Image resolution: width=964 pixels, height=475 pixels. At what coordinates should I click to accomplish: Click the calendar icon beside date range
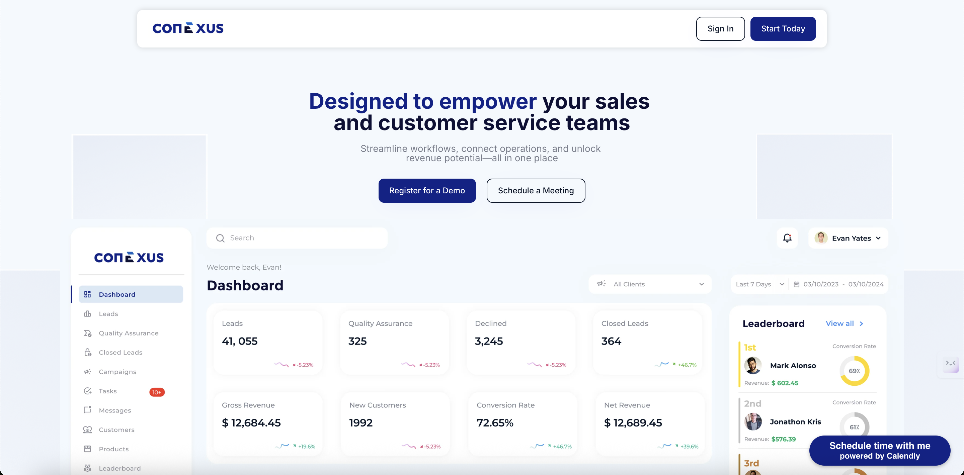(x=796, y=284)
